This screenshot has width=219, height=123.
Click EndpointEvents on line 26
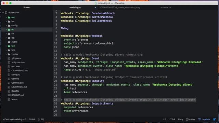(x=102, y=104)
